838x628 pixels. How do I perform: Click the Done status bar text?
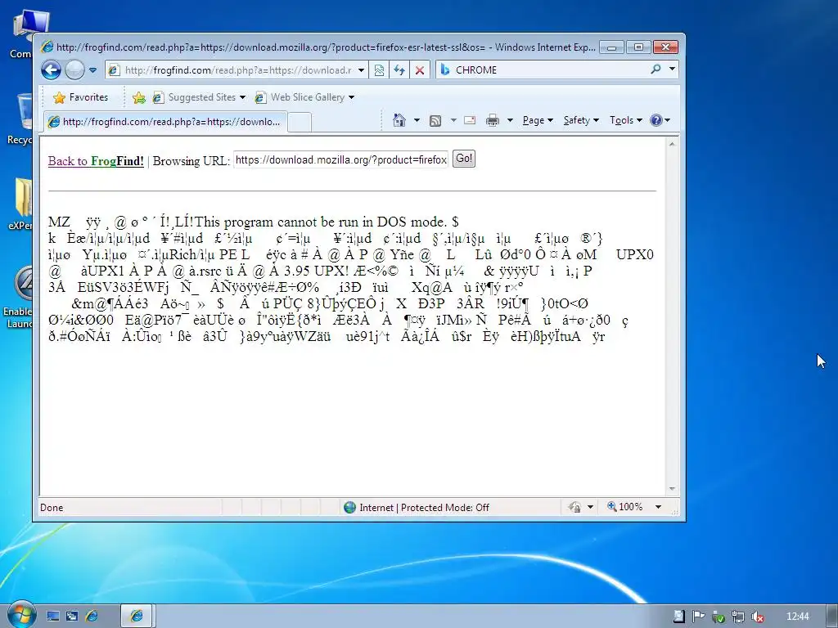coord(52,507)
